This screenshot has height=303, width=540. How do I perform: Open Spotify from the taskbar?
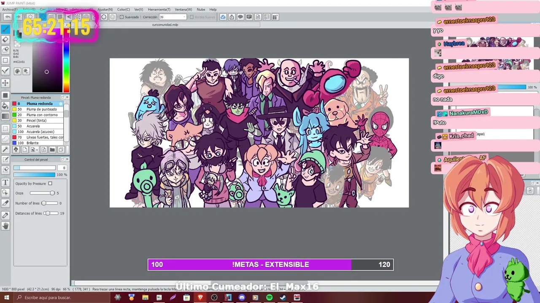[x=269, y=298]
